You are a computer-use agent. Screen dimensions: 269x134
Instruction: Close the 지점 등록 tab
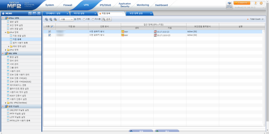123,14
